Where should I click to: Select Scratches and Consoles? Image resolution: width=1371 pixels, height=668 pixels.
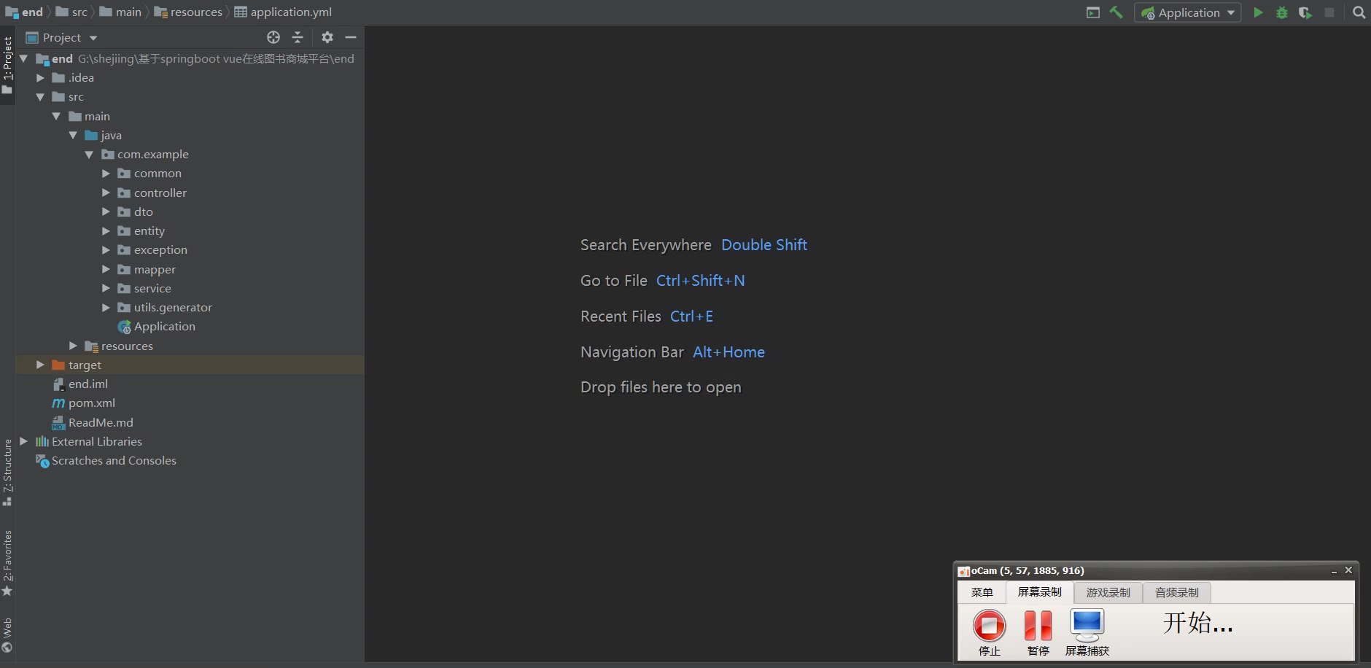point(114,460)
